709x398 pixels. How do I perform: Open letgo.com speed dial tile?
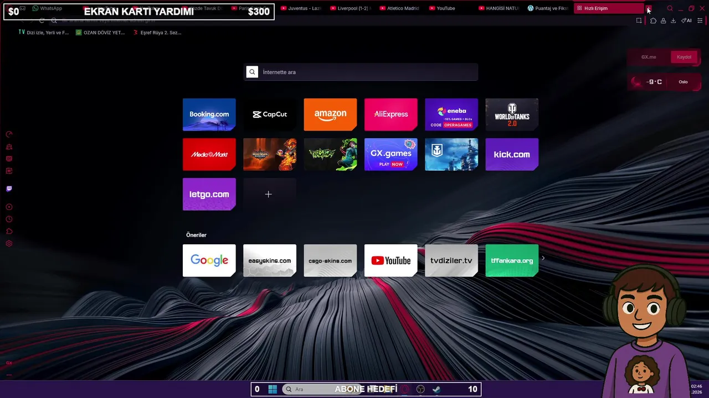pyautogui.click(x=209, y=194)
